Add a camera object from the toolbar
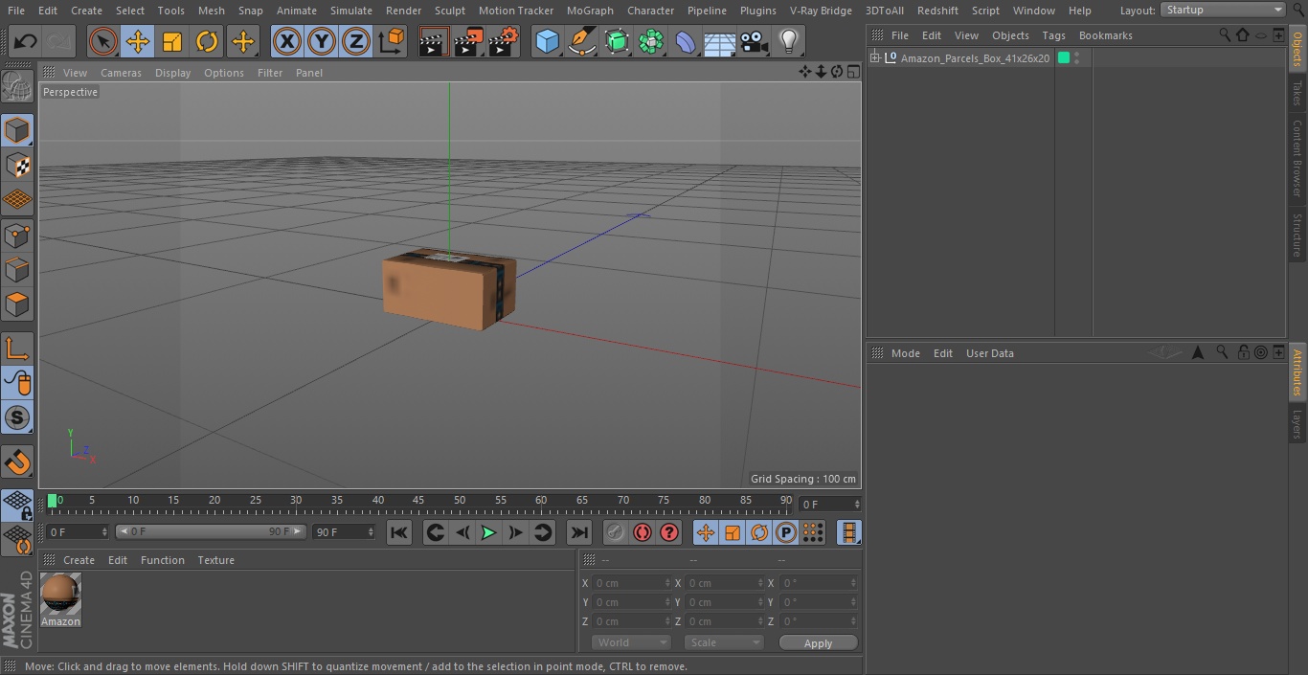Viewport: 1308px width, 675px height. pyautogui.click(x=754, y=42)
